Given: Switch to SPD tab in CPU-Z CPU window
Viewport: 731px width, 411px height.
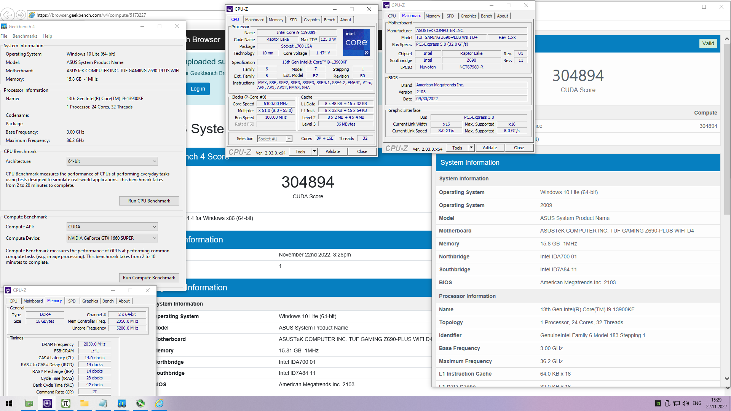Looking at the screenshot, I should pyautogui.click(x=293, y=20).
